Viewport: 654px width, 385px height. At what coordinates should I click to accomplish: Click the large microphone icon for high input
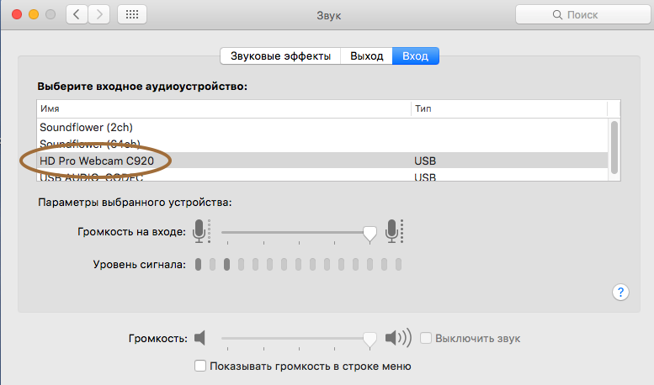394,231
